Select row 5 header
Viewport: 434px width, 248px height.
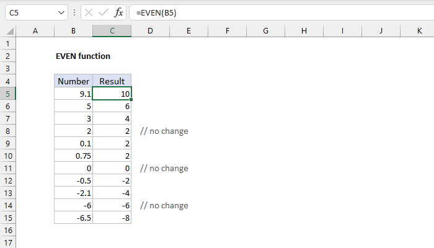8,94
